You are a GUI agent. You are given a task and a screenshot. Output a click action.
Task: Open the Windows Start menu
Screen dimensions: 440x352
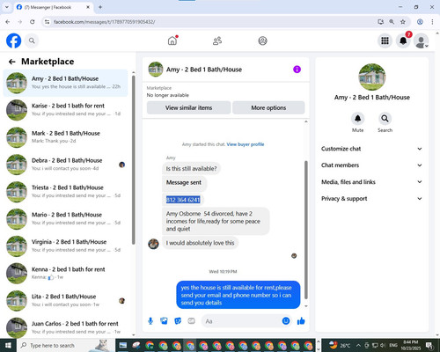(x=8, y=345)
